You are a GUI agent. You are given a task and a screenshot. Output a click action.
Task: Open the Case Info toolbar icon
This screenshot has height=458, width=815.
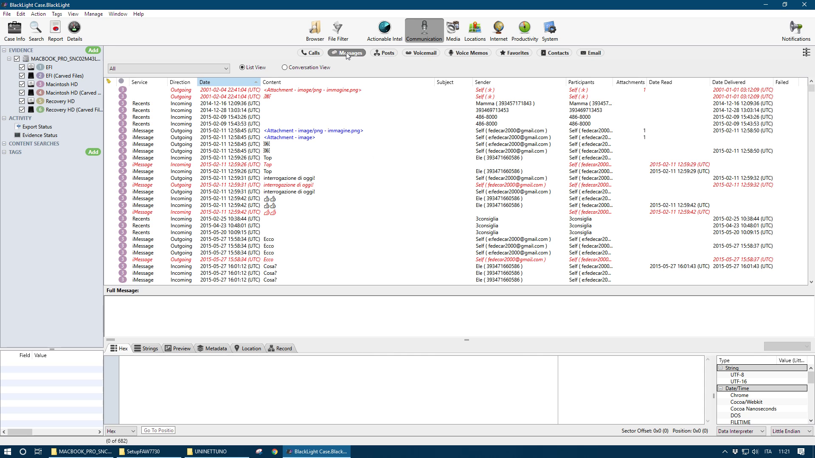click(14, 31)
